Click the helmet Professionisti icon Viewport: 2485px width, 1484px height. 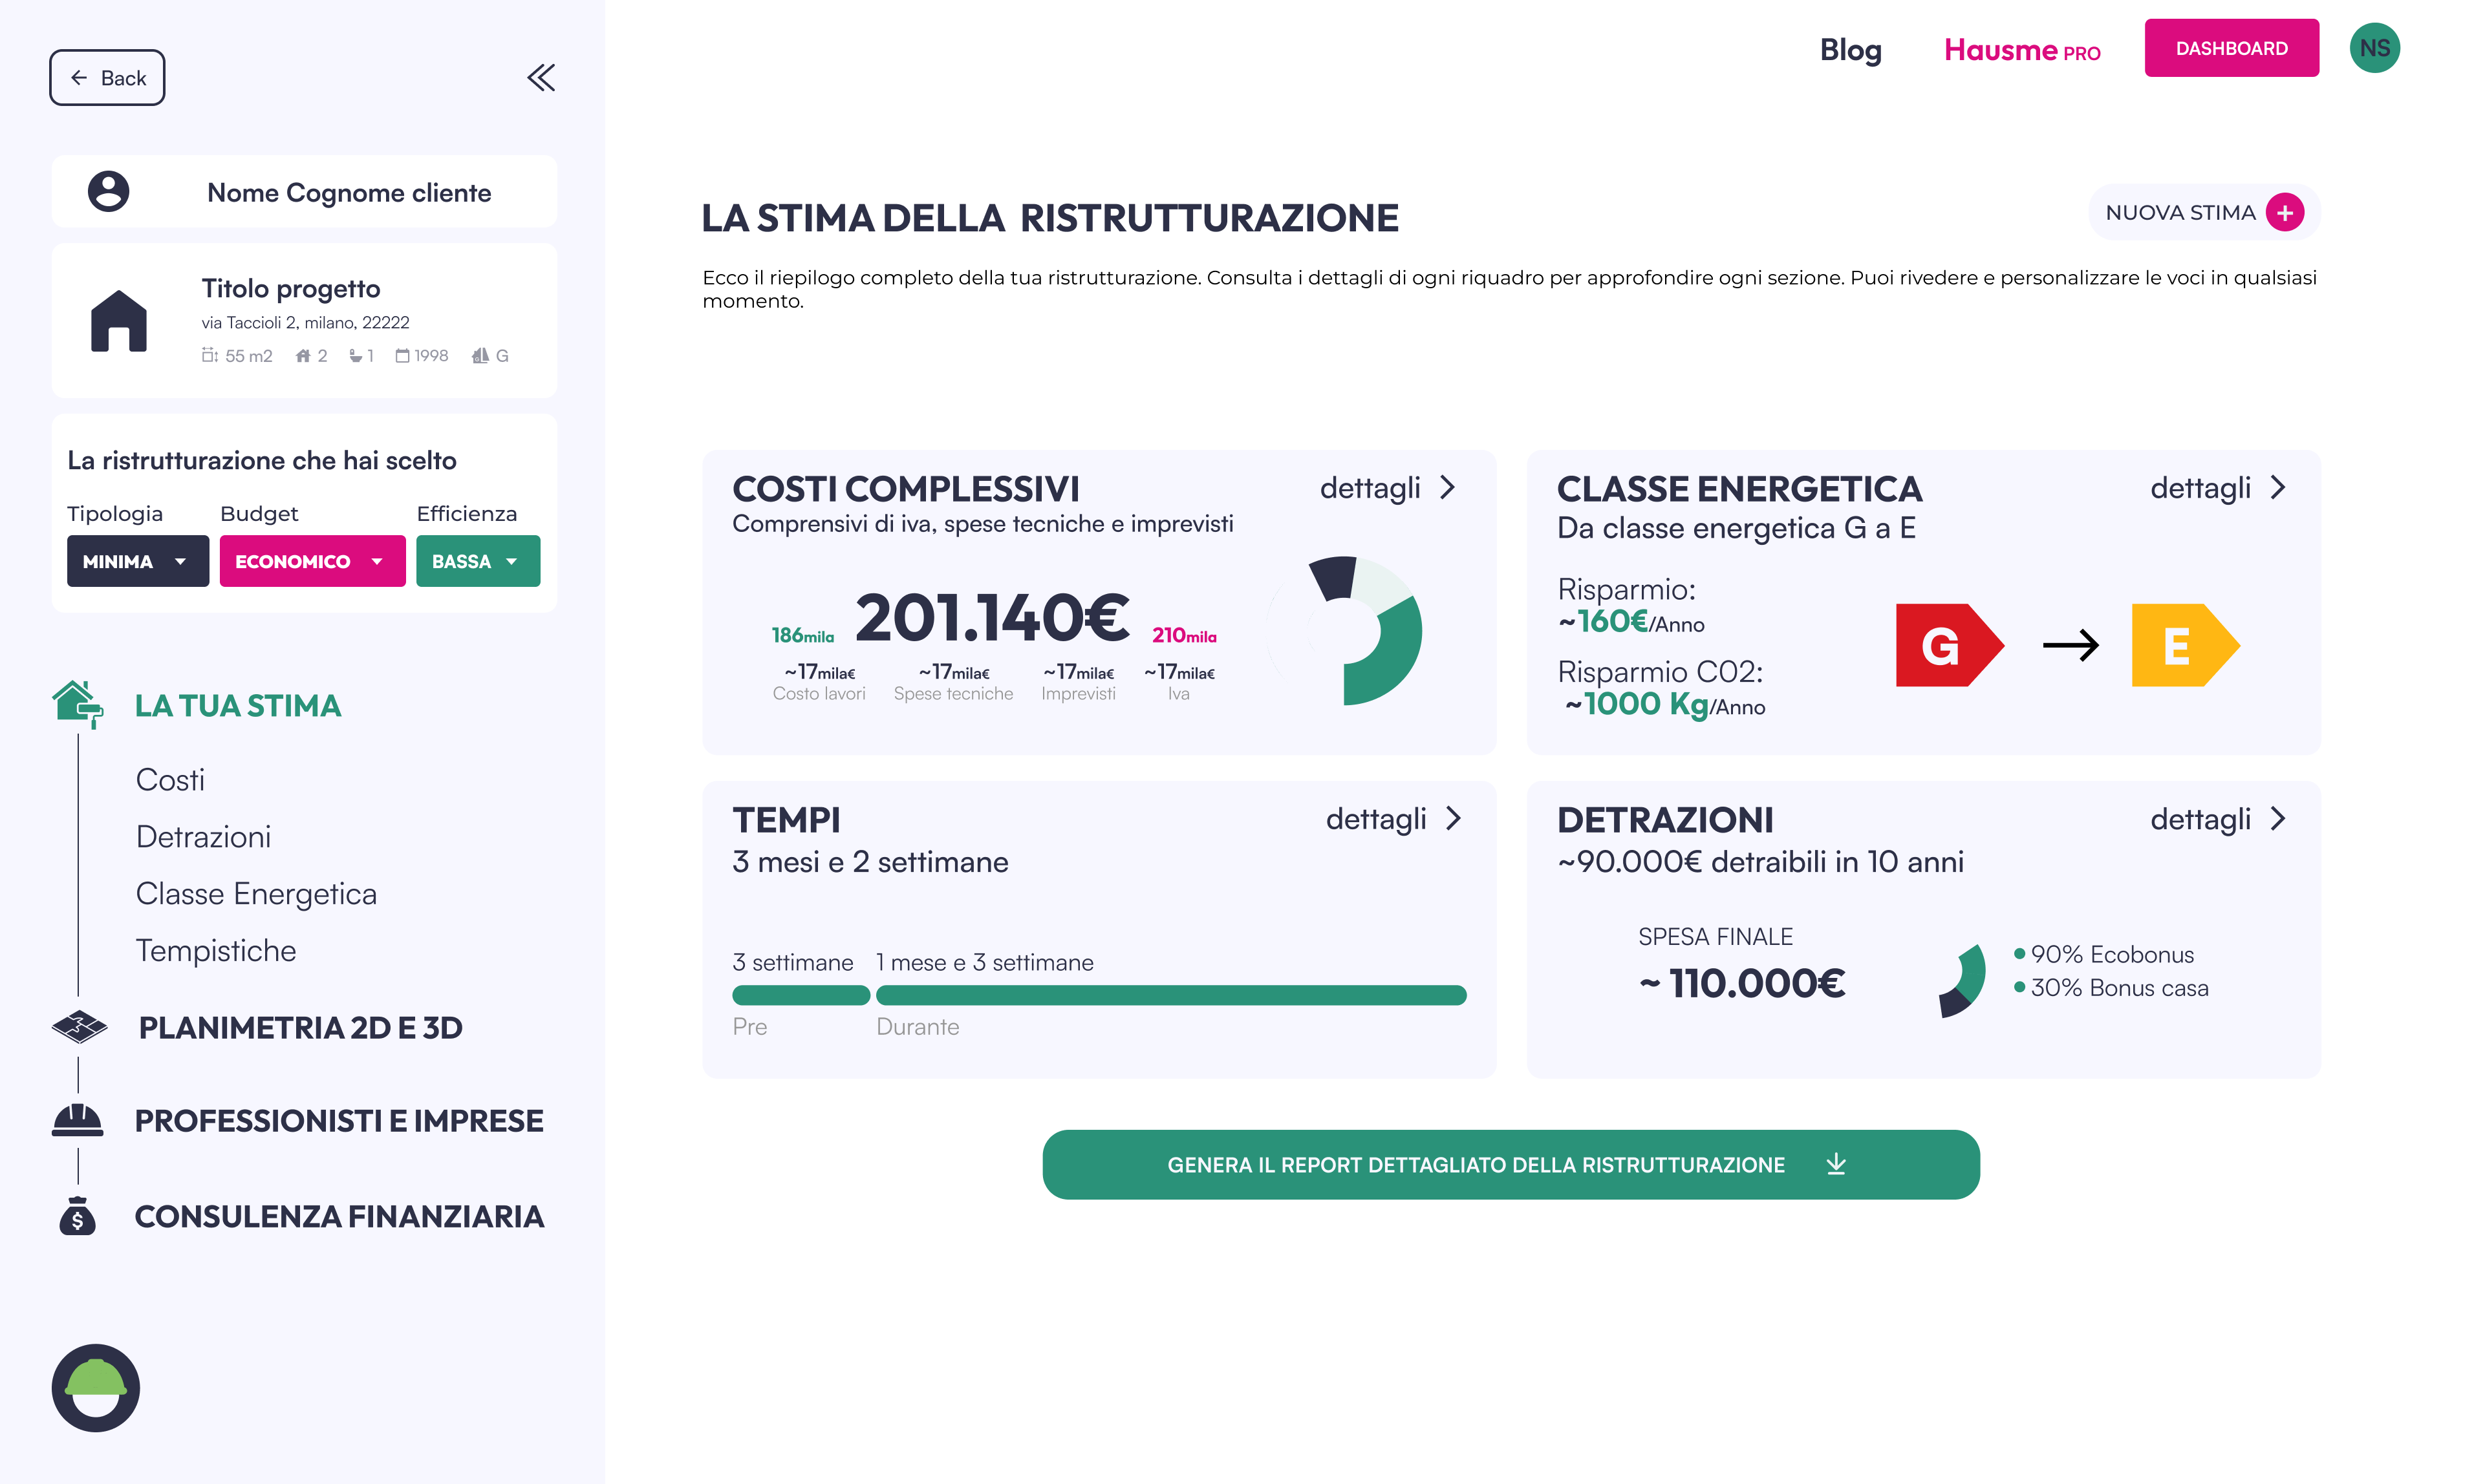click(77, 1120)
